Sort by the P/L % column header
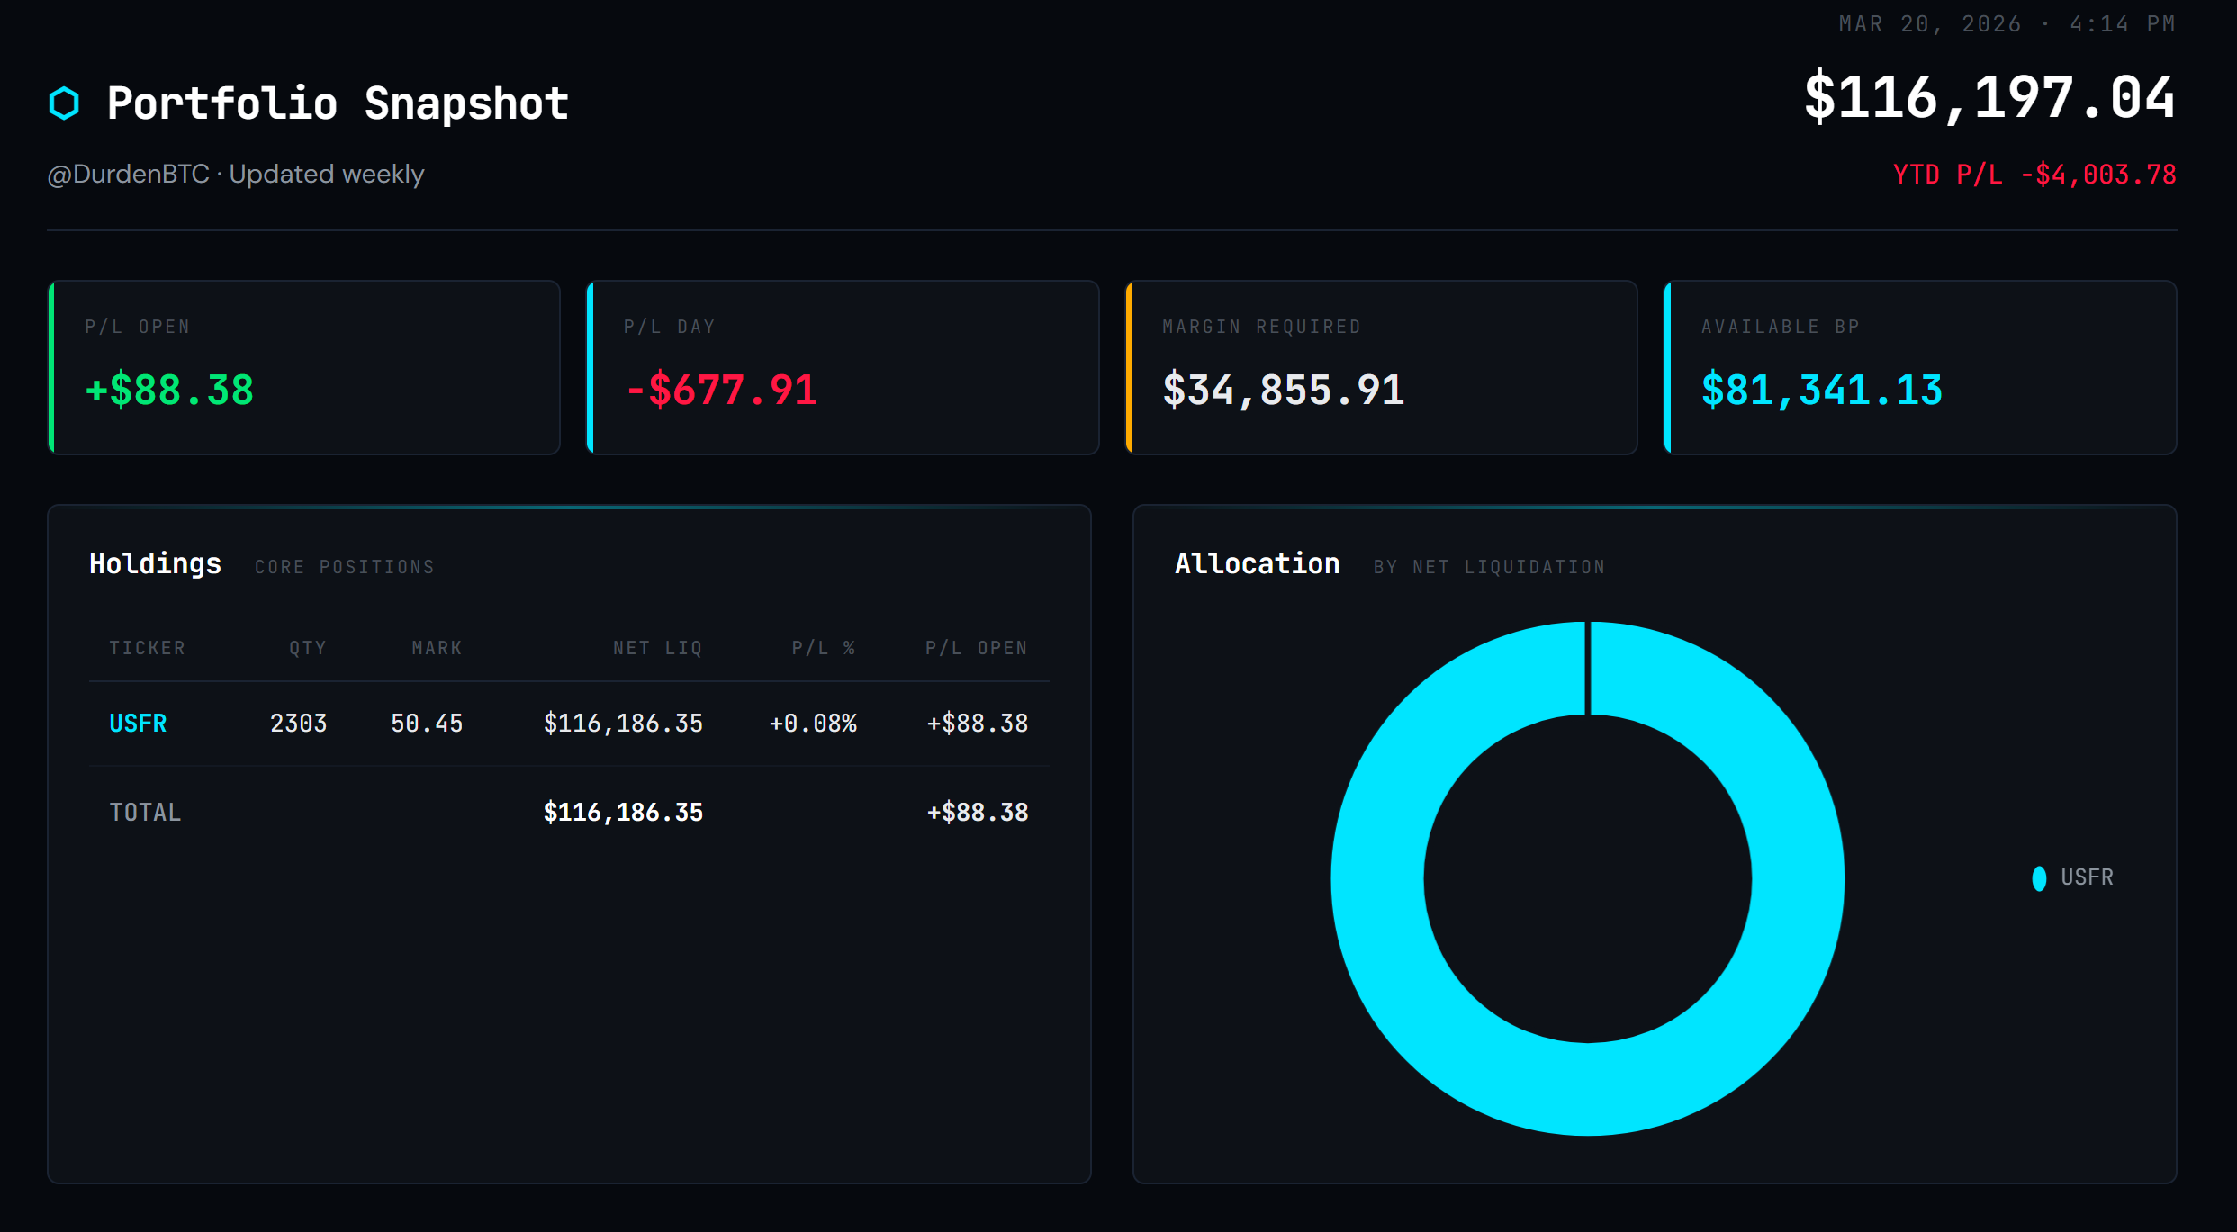Viewport: 2237px width, 1232px height. pos(823,648)
